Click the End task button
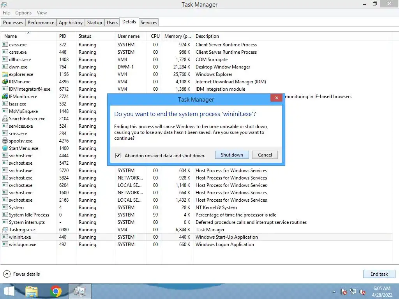 [x=379, y=274]
